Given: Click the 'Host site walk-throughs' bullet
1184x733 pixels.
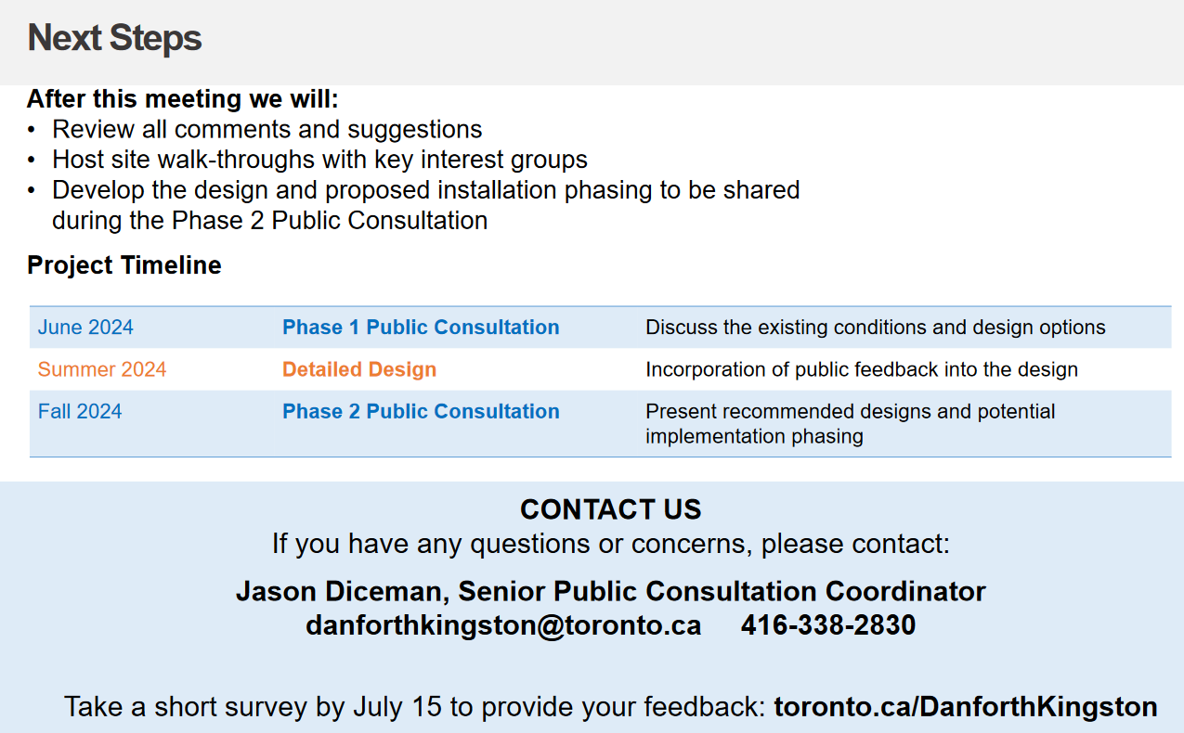Looking at the screenshot, I should (x=319, y=160).
